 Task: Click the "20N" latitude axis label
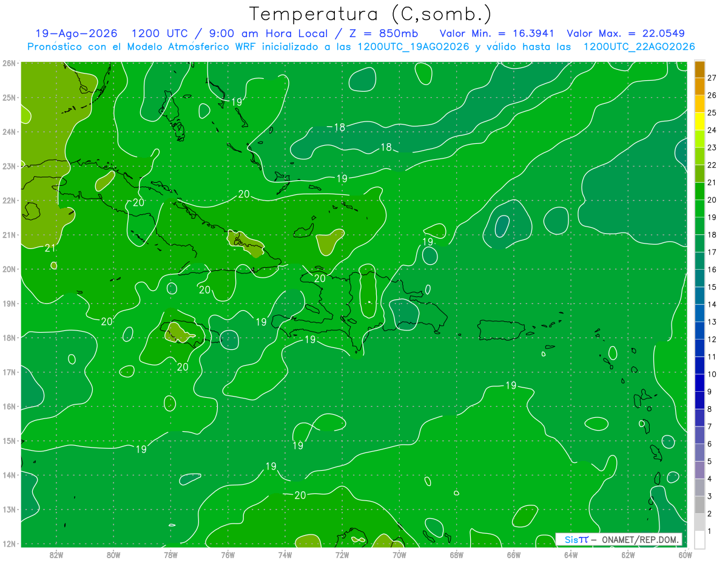[8, 268]
